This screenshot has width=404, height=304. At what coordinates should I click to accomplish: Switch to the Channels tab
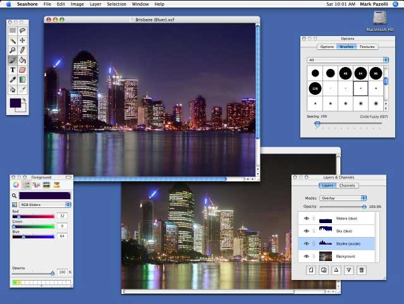click(x=348, y=186)
